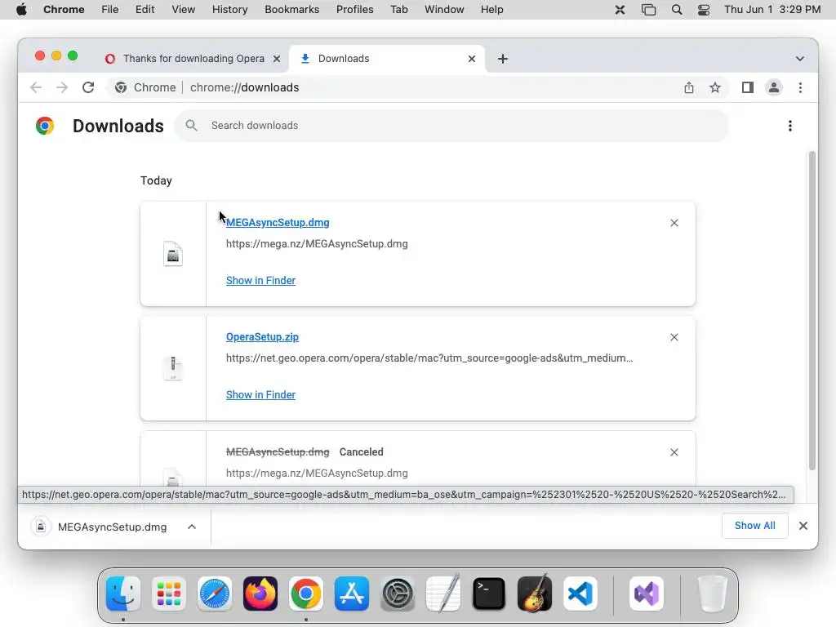Open the File menu
Image resolution: width=836 pixels, height=627 pixels.
(110, 10)
